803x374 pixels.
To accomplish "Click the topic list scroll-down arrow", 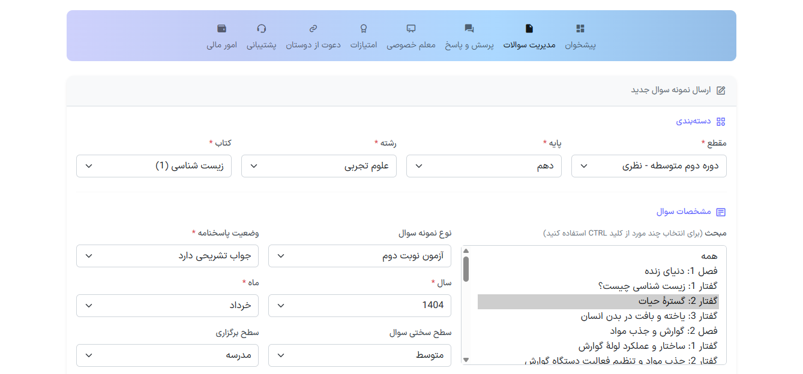I will pyautogui.click(x=466, y=360).
